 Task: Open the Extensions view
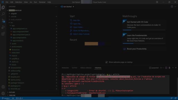[x=3, y=34]
